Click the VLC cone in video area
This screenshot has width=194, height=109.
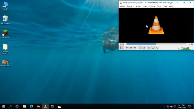(156, 25)
